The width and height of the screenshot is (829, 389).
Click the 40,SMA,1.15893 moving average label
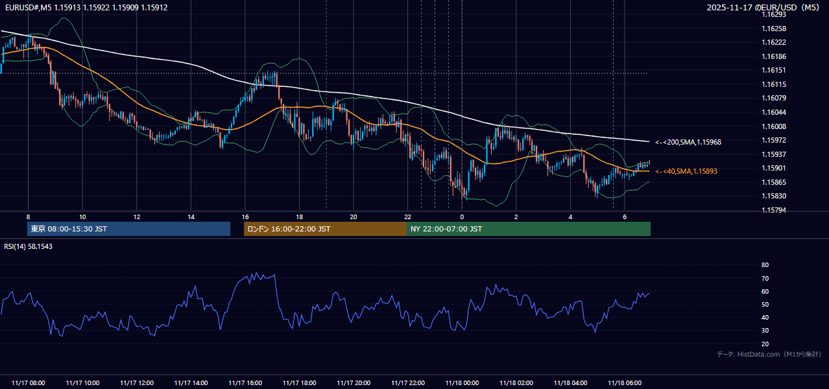click(x=686, y=171)
